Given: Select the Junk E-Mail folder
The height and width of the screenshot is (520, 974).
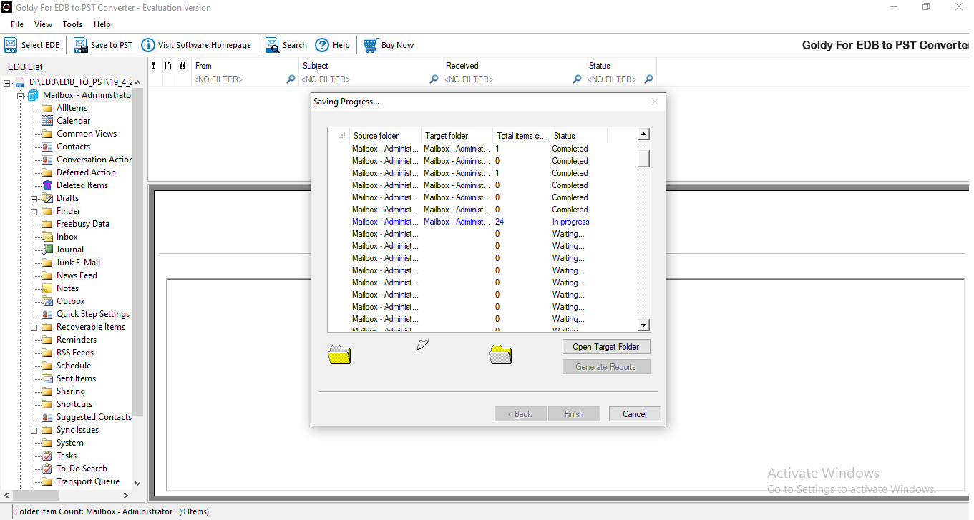Looking at the screenshot, I should point(78,263).
